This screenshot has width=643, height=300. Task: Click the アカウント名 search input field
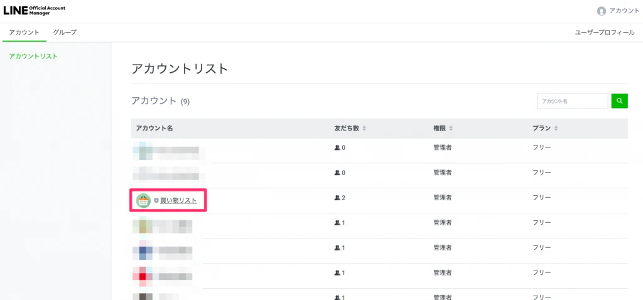572,100
